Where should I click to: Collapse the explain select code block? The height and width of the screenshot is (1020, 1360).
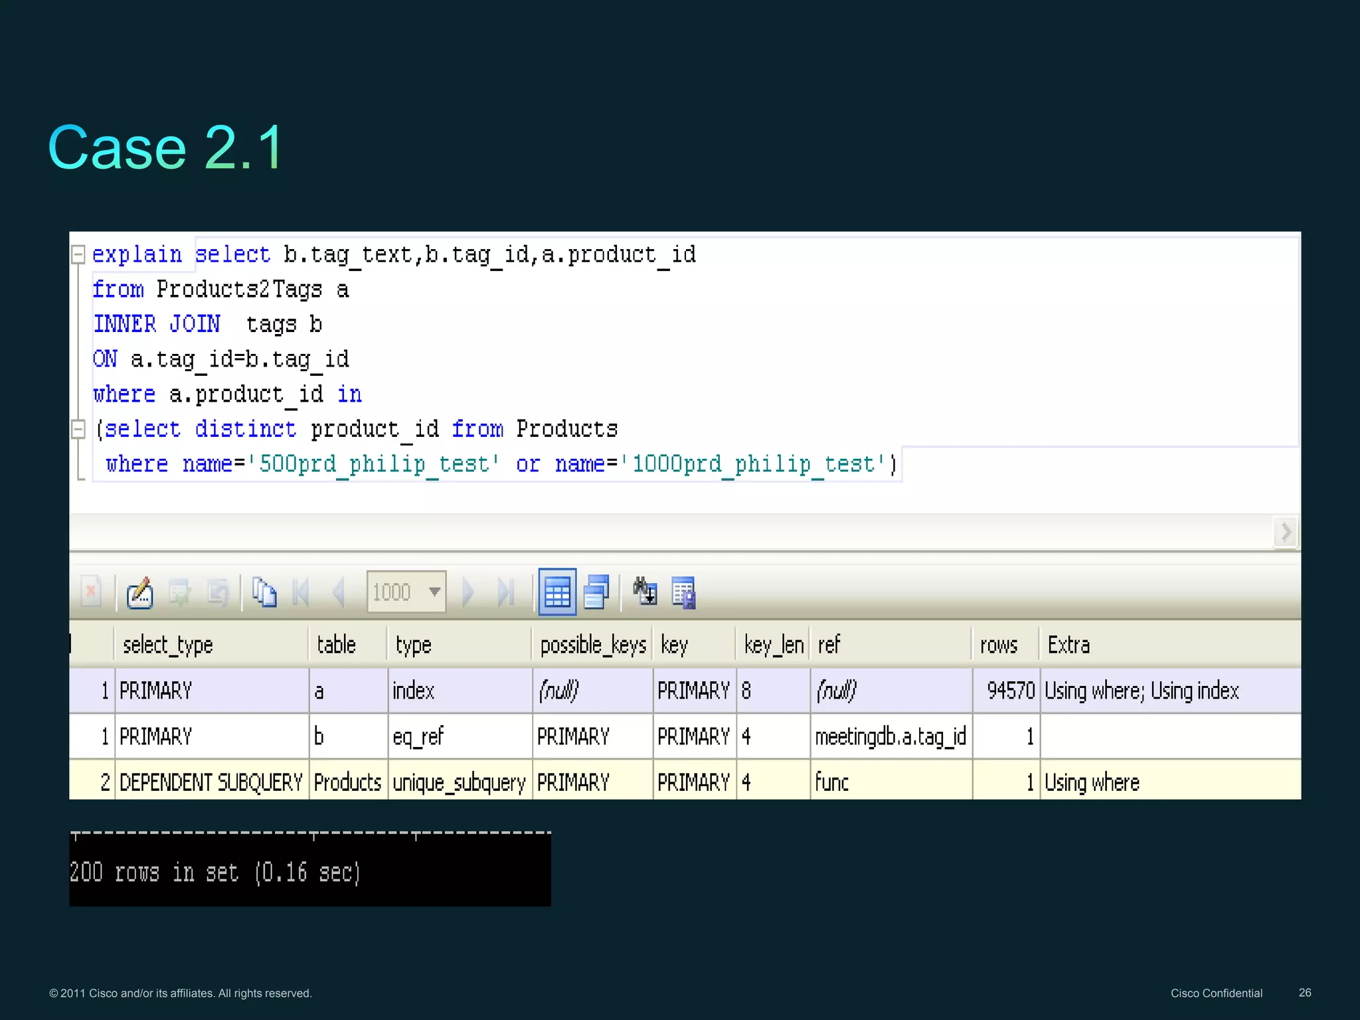tap(78, 254)
